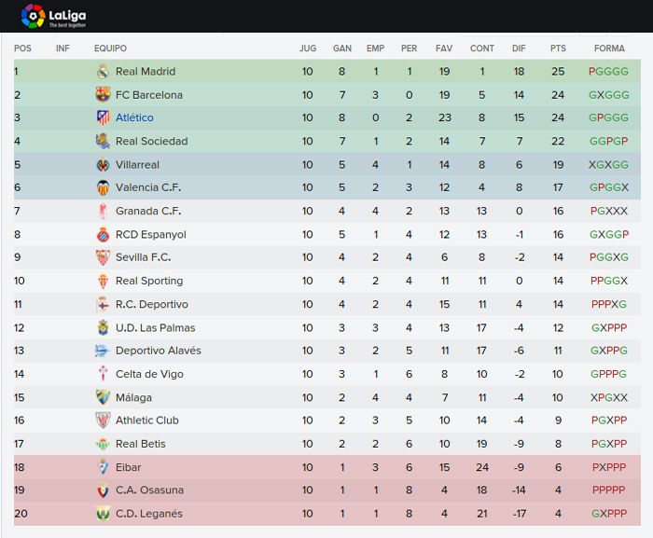Select the Eibar row in relegation zone

coord(327,467)
